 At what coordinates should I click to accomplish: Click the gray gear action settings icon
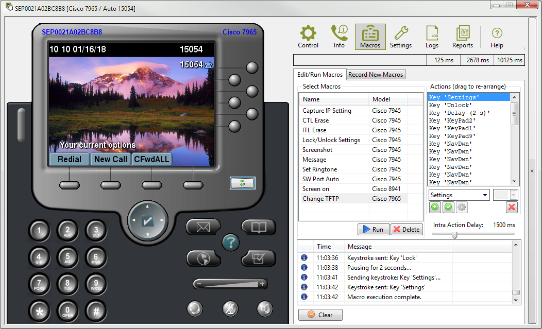[462, 207]
